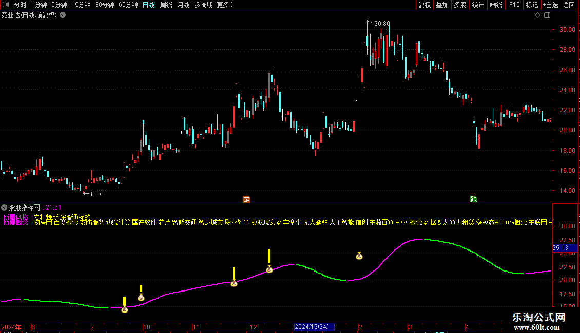
Task: Open the F10 company info
Action: (x=514, y=5)
